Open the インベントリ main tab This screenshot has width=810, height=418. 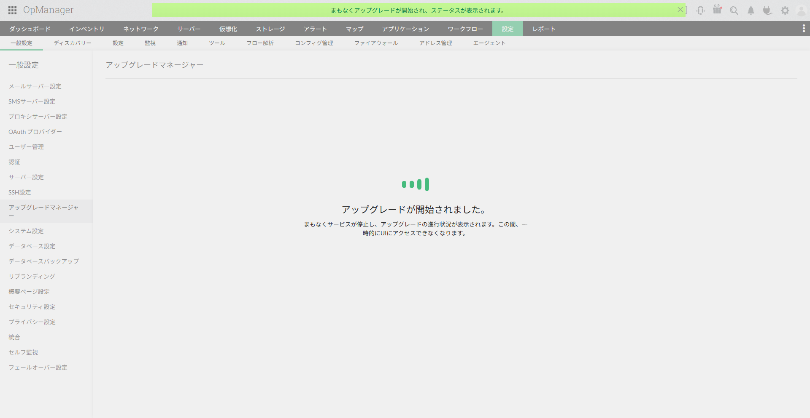pyautogui.click(x=87, y=29)
